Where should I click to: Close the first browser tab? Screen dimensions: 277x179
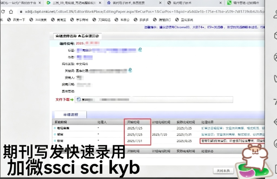point(40,3)
